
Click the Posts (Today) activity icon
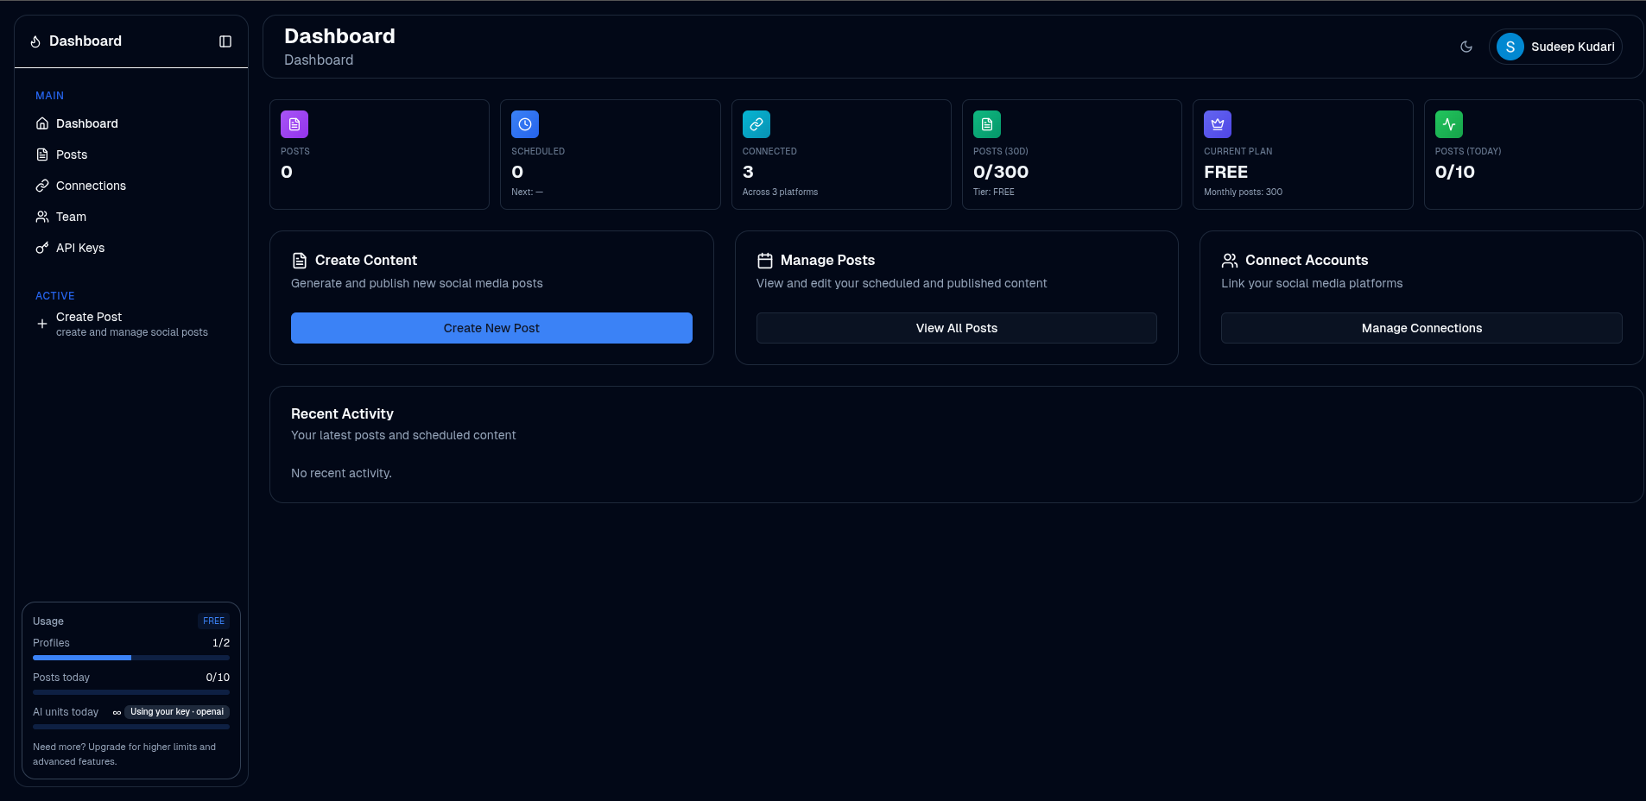click(1448, 124)
